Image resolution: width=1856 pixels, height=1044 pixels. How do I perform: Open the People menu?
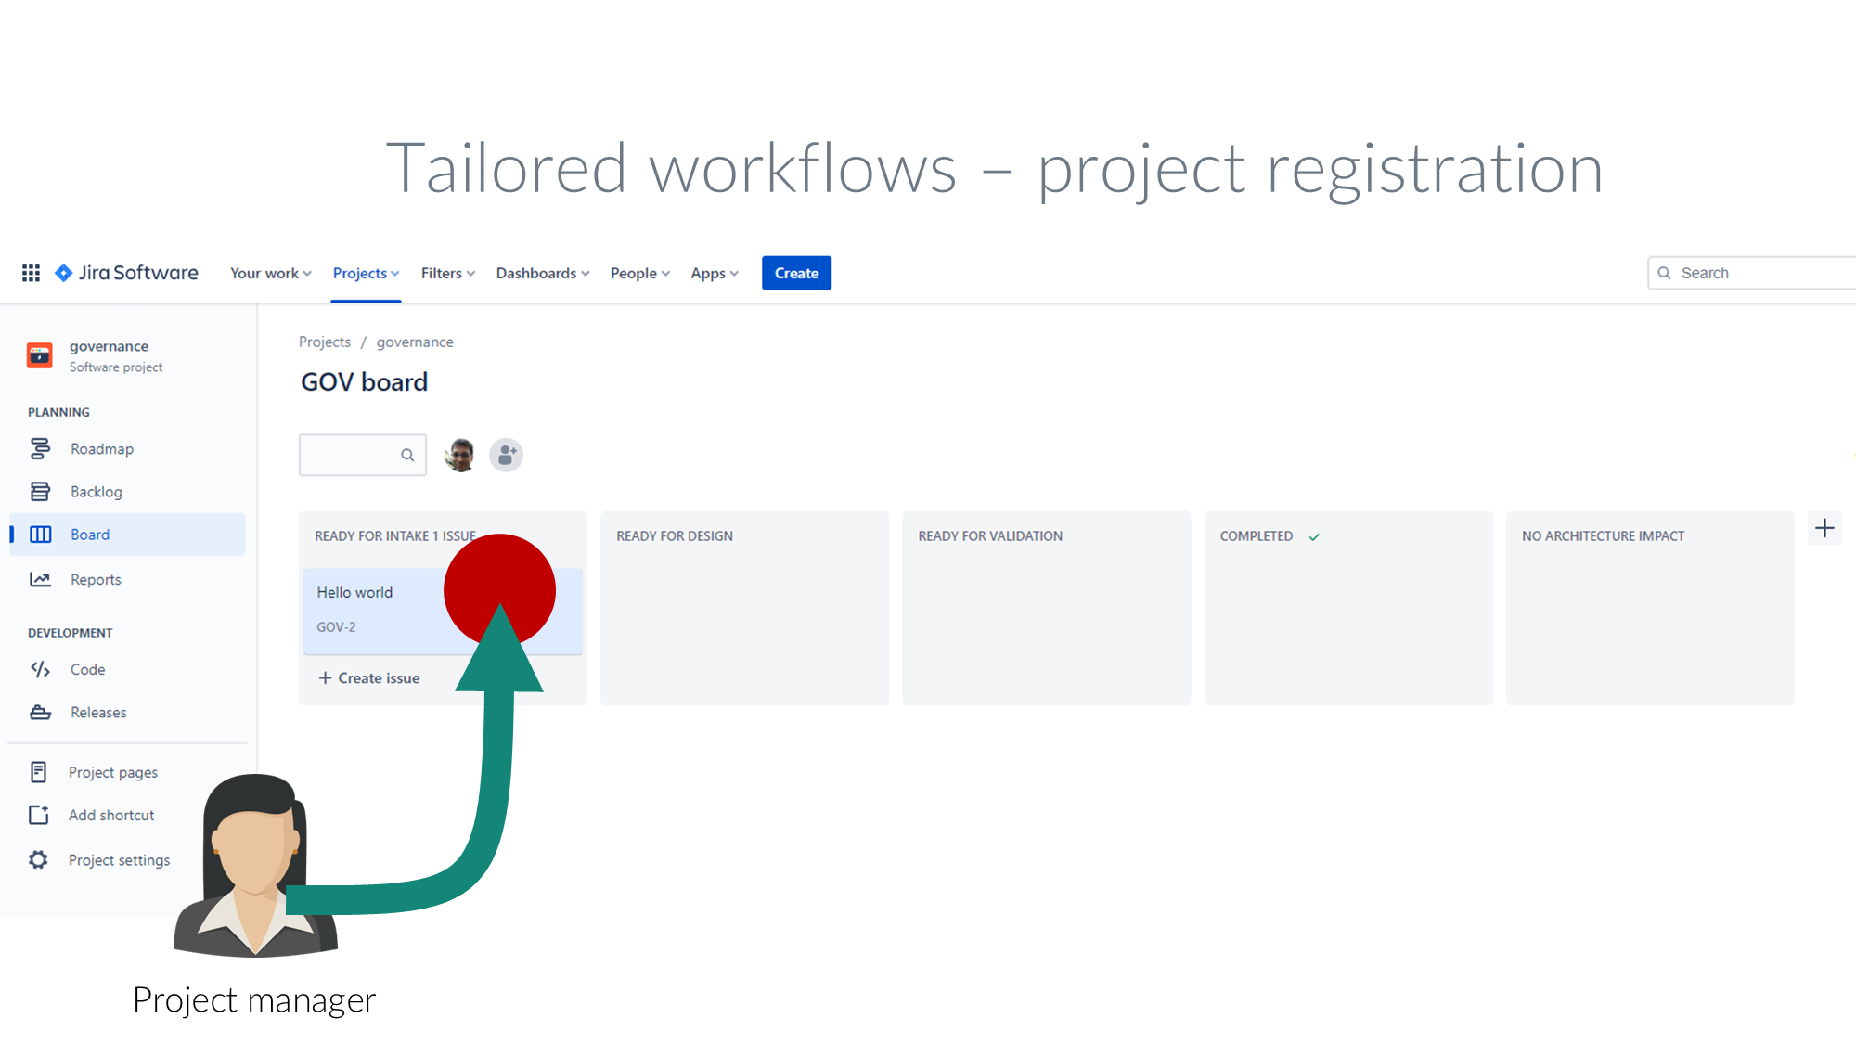pyautogui.click(x=639, y=274)
